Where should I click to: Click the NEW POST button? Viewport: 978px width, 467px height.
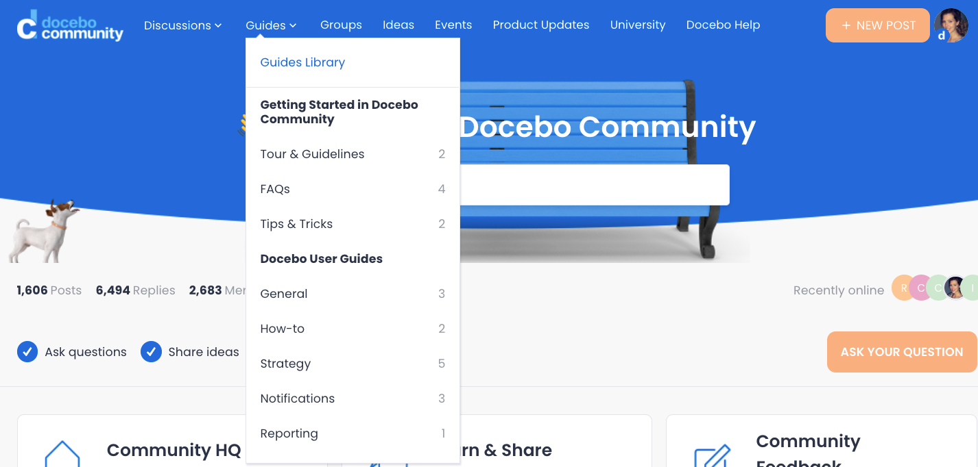pos(878,25)
